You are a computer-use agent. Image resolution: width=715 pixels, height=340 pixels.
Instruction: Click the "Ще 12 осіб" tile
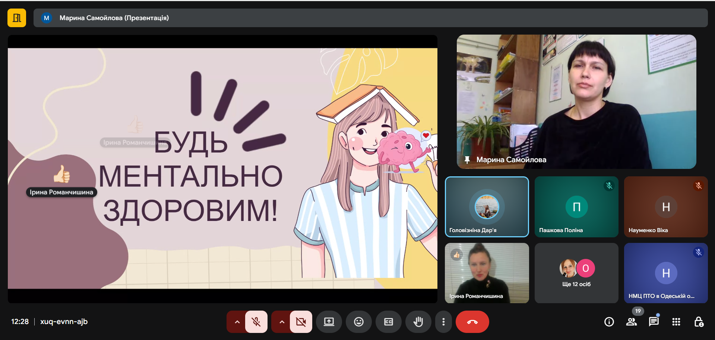(576, 273)
